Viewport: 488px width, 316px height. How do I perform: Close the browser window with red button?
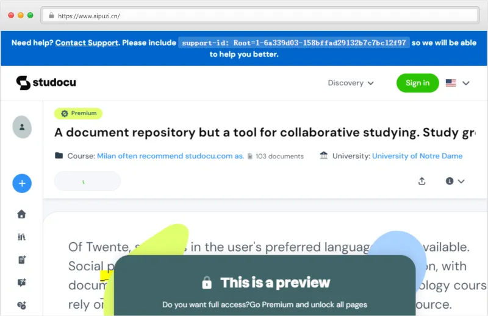point(11,15)
